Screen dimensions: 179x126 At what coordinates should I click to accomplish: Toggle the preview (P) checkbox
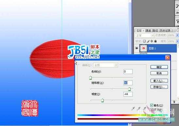(152, 110)
